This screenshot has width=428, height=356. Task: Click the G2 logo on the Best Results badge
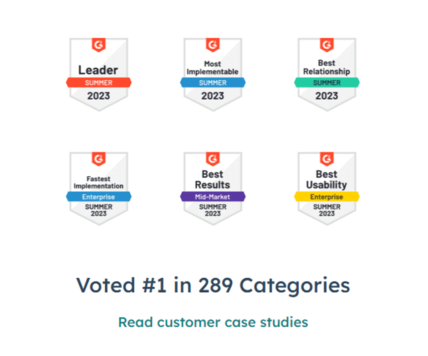pos(213,159)
